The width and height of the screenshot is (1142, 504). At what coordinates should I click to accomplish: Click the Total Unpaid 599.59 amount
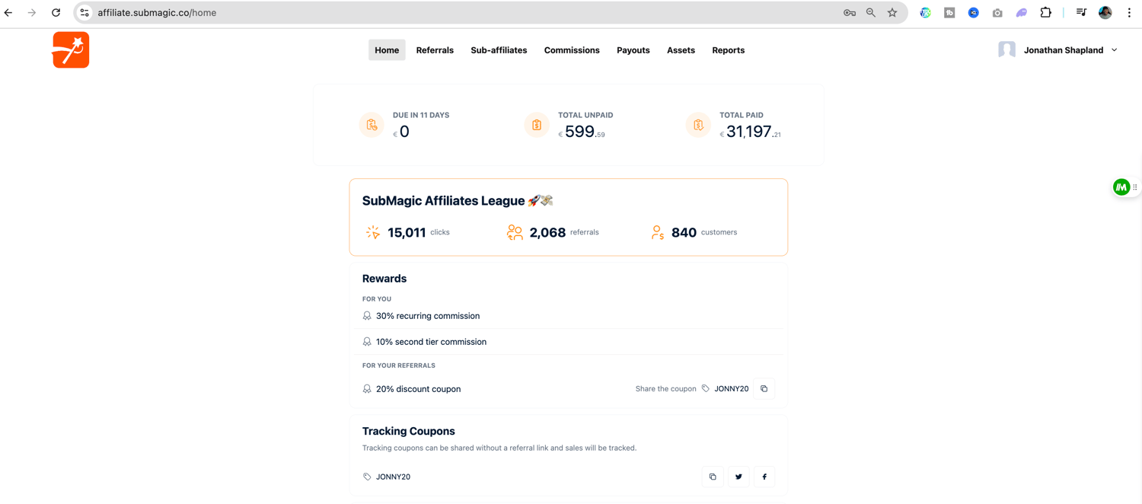582,132
